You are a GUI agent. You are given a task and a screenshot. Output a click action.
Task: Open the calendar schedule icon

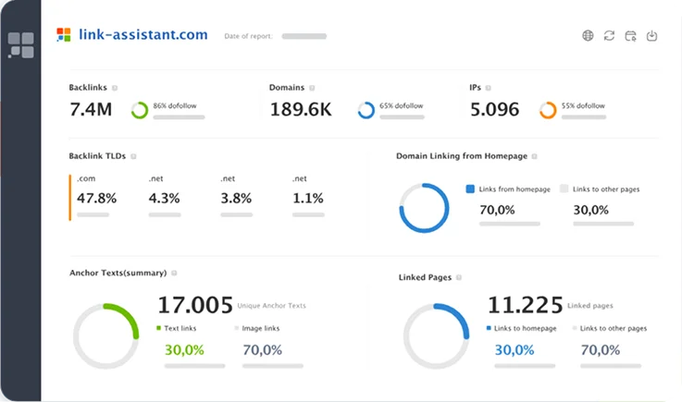point(630,36)
